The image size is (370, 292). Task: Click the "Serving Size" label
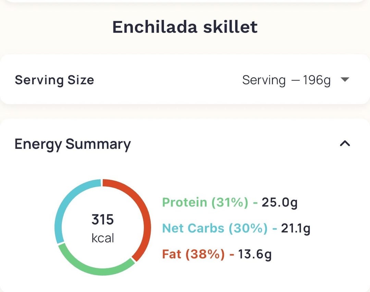point(54,80)
